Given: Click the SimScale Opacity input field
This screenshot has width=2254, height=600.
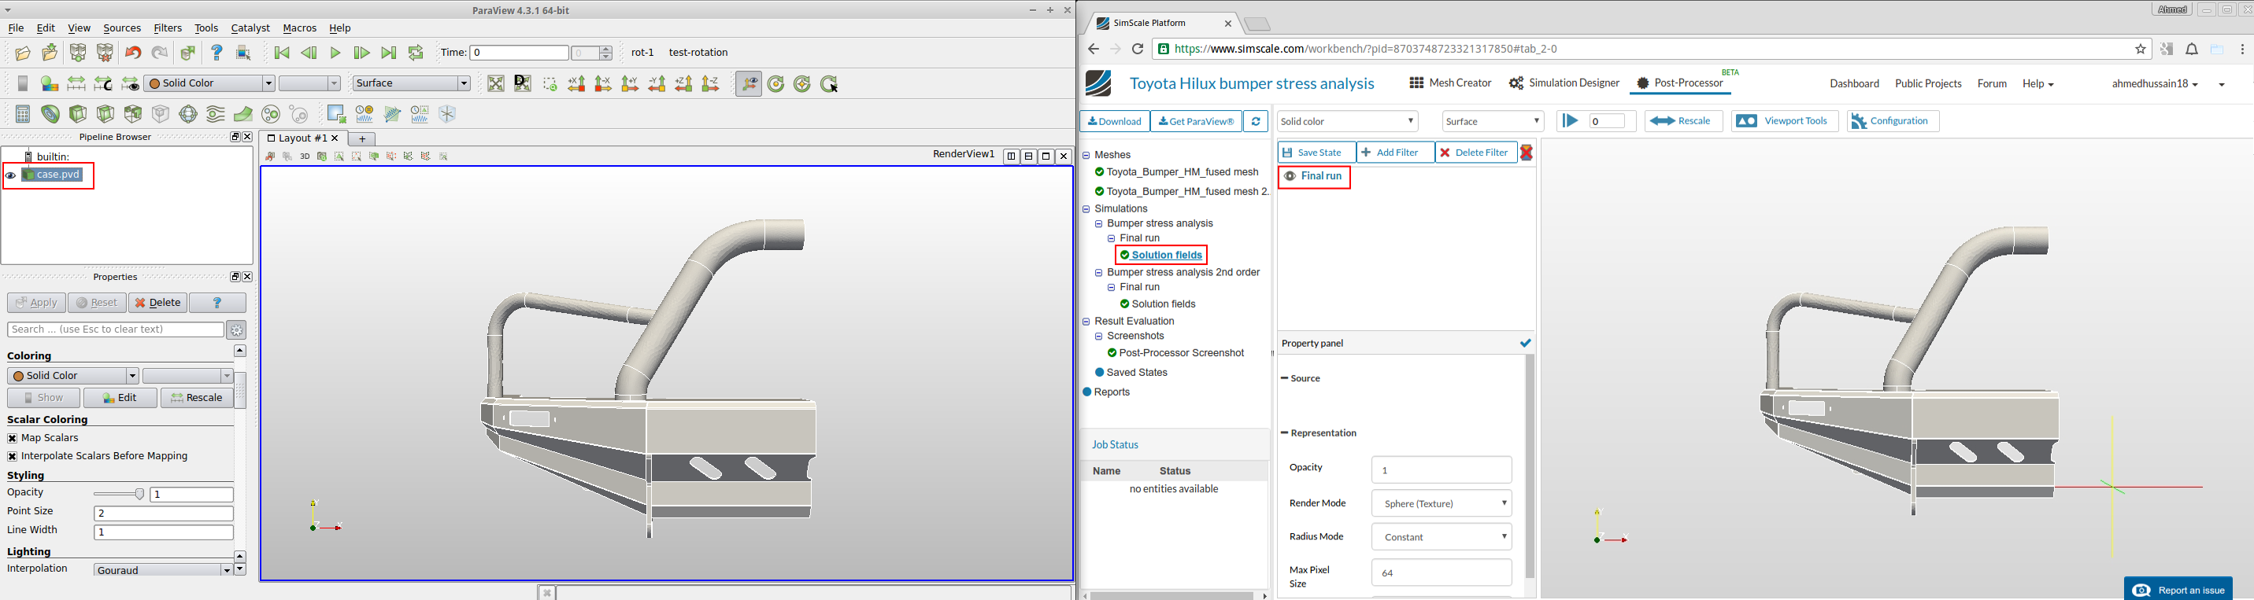Looking at the screenshot, I should 1442,470.
